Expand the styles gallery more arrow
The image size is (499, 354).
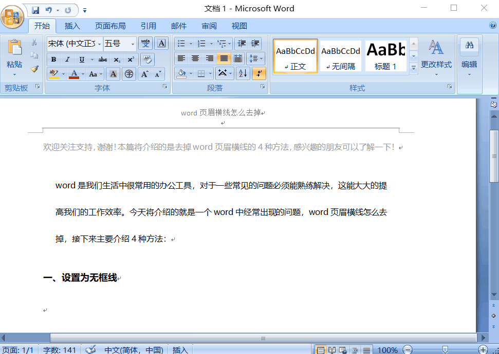point(413,68)
